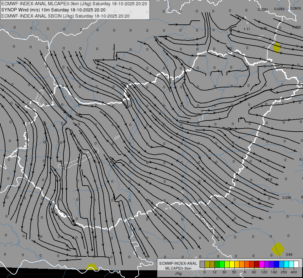Image resolution: width=303 pixels, height=278 pixels.
Task: Click the orange legend swatch left of 70
Action: pos(242,264)
